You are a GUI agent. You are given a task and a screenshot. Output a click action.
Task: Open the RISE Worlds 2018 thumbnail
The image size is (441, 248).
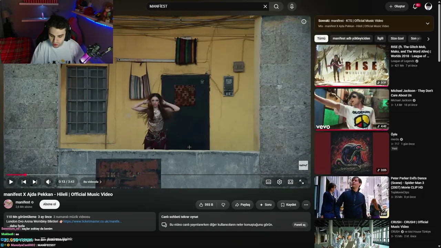(x=352, y=65)
